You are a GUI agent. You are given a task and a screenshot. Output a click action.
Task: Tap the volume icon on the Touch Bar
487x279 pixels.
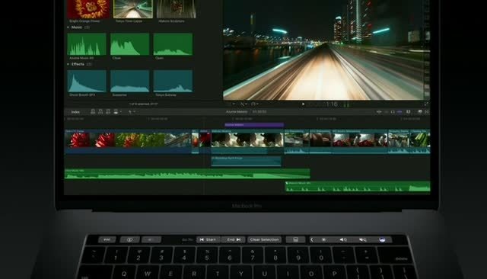(x=343, y=239)
